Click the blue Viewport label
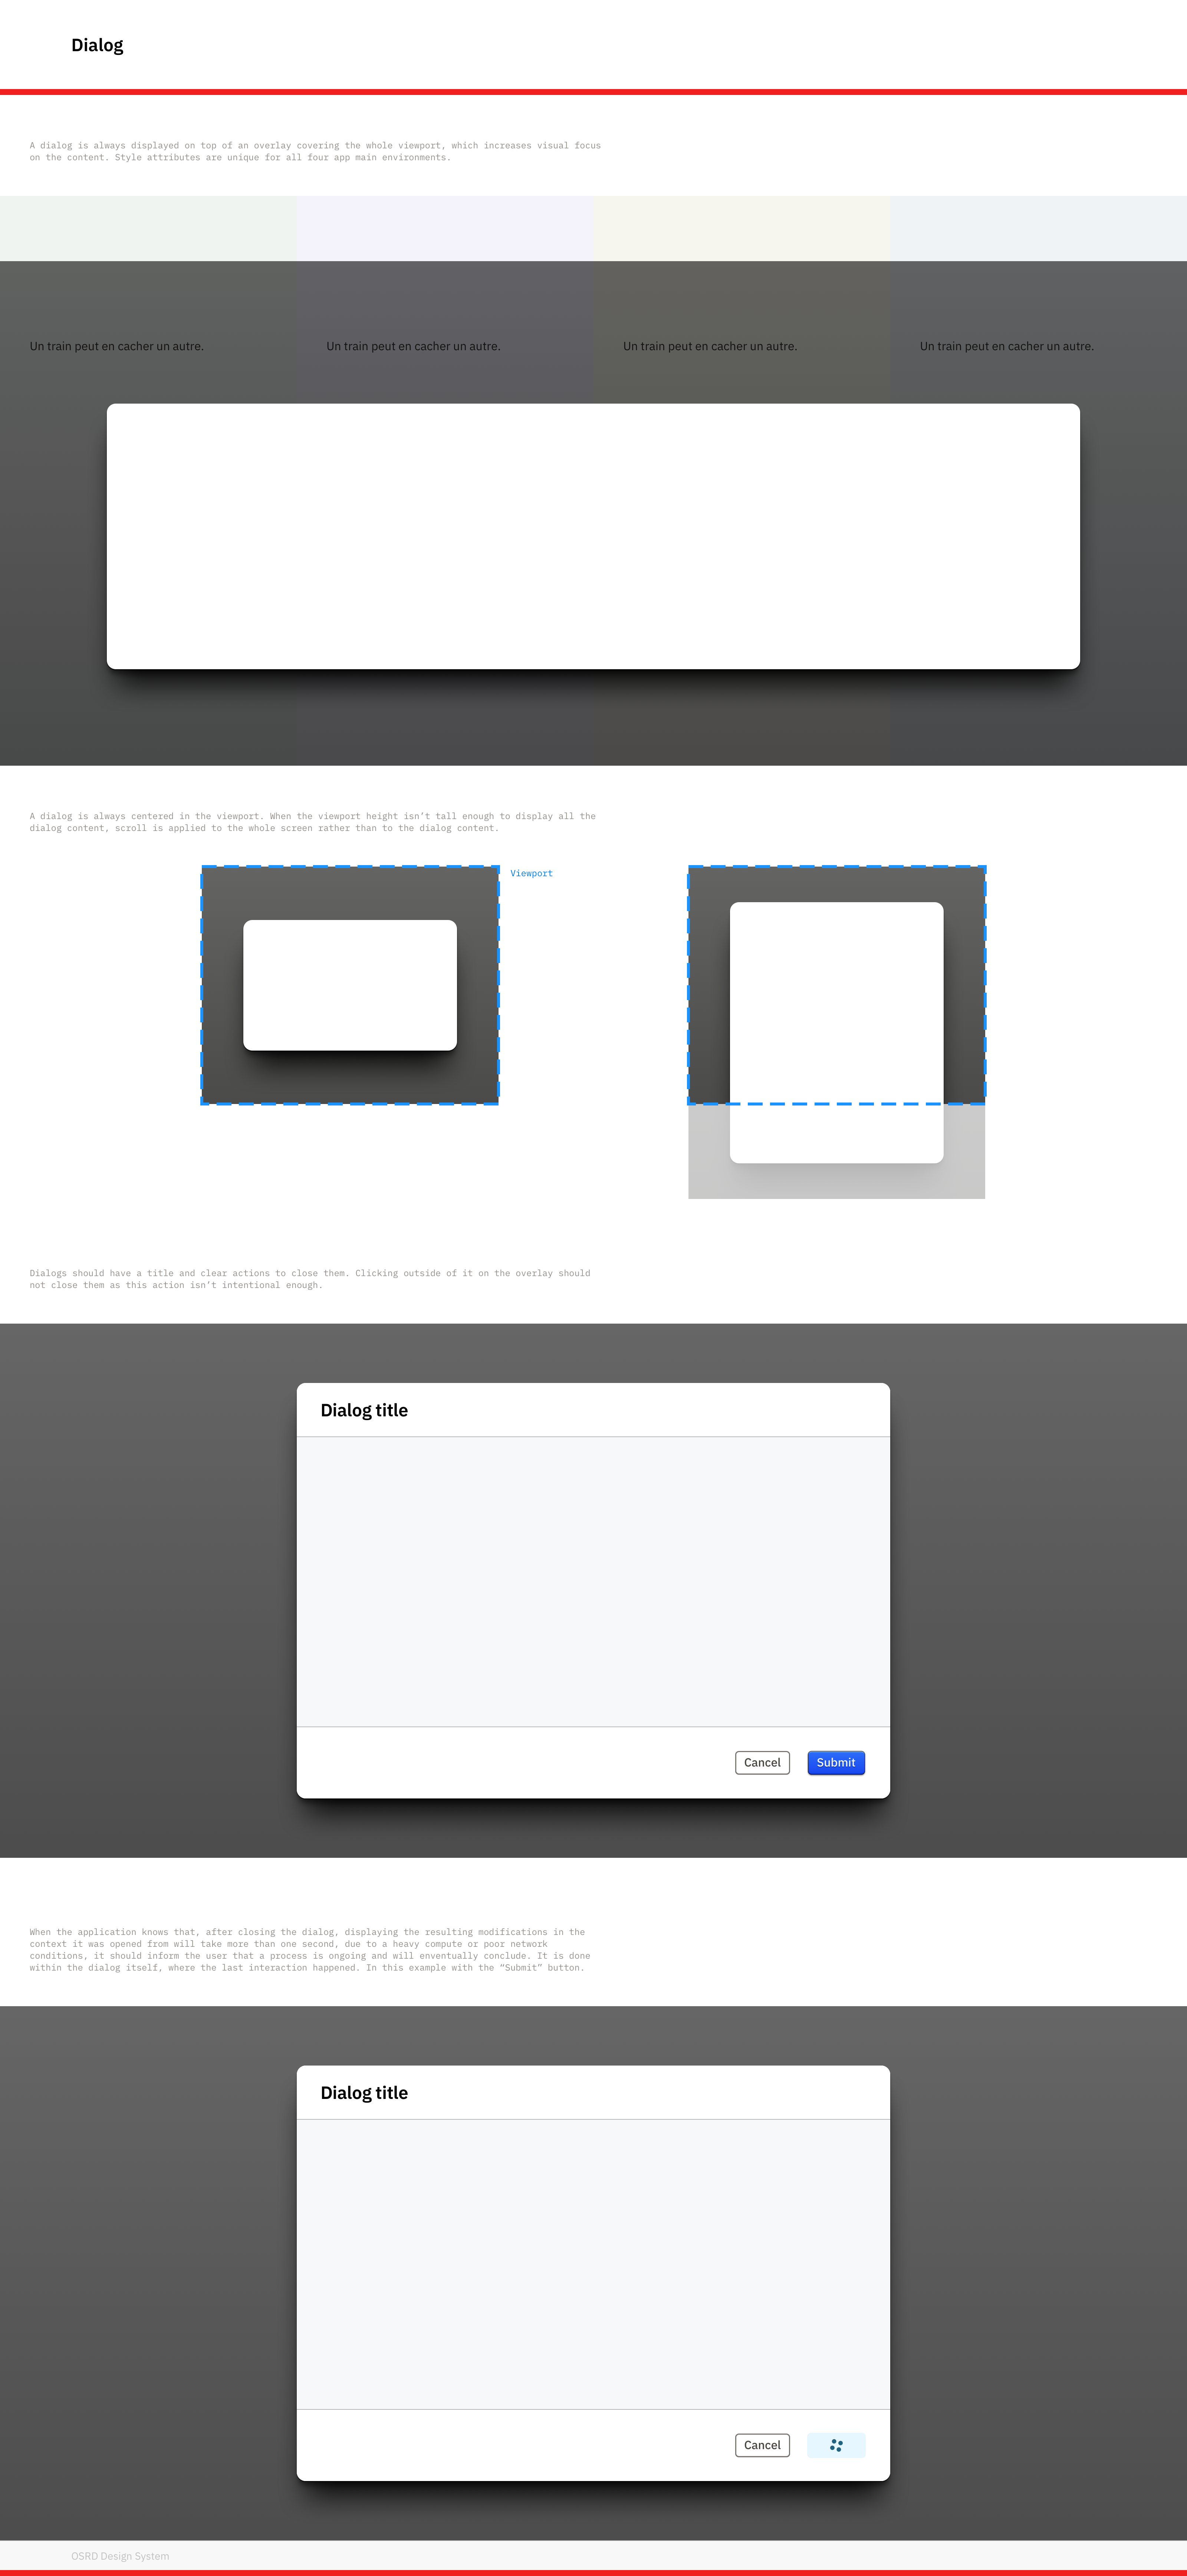1187x2576 pixels. (x=531, y=873)
